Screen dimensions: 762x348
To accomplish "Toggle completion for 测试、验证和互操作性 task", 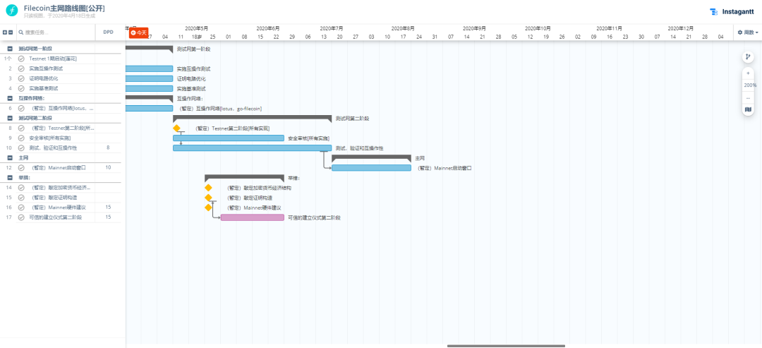I will [21, 148].
